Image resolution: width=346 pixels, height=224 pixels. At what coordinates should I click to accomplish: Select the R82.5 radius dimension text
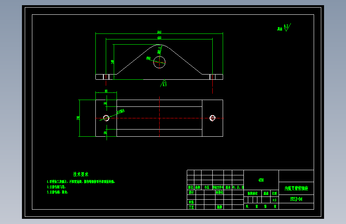pyautogui.click(x=159, y=50)
